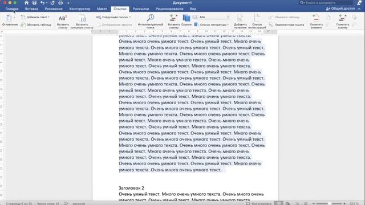The width and height of the screenshot is (365, 205).
Task: Open the Рассылки tab
Action: tap(141, 9)
